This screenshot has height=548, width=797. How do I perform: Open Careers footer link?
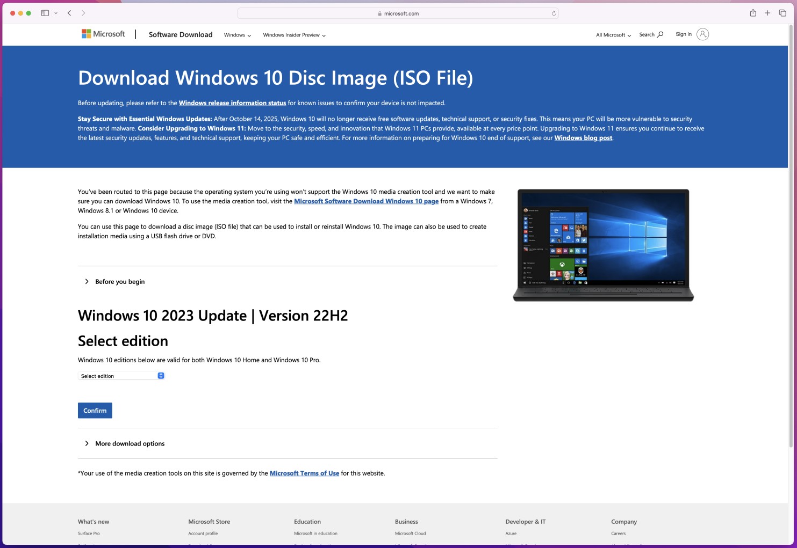point(619,534)
